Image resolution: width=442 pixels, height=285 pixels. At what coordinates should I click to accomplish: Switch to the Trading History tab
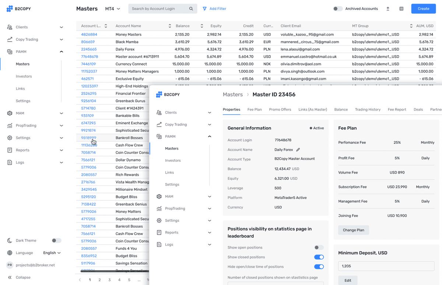coord(368,109)
